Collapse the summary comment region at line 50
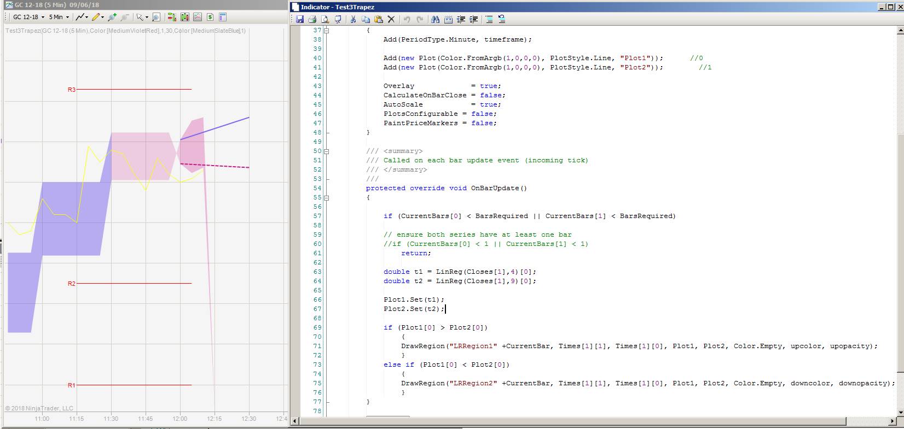904x429 pixels. [327, 151]
